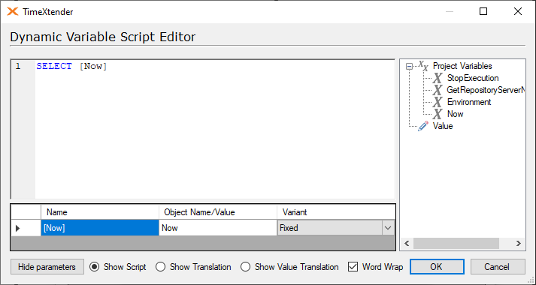Select the Value item in tree
The height and width of the screenshot is (285, 536).
[443, 126]
